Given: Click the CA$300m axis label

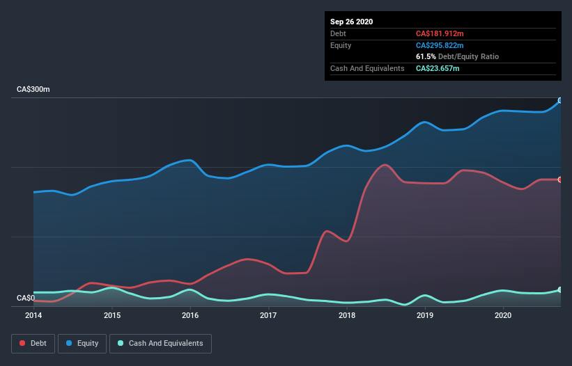Looking at the screenshot, I should (33, 89).
